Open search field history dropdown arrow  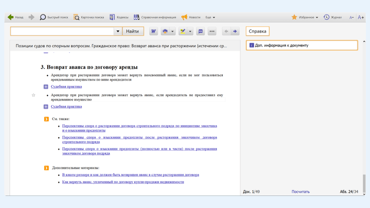pos(118,32)
